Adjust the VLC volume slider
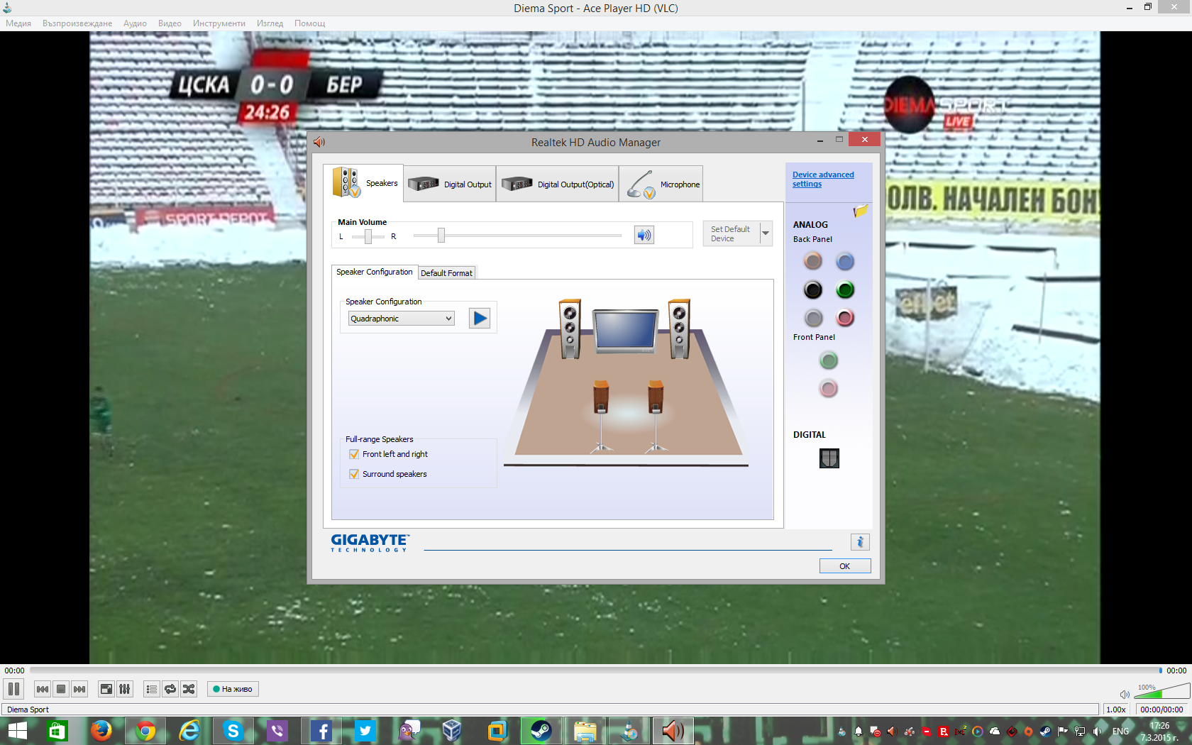Screen dimensions: 1192x745 (x=1164, y=691)
